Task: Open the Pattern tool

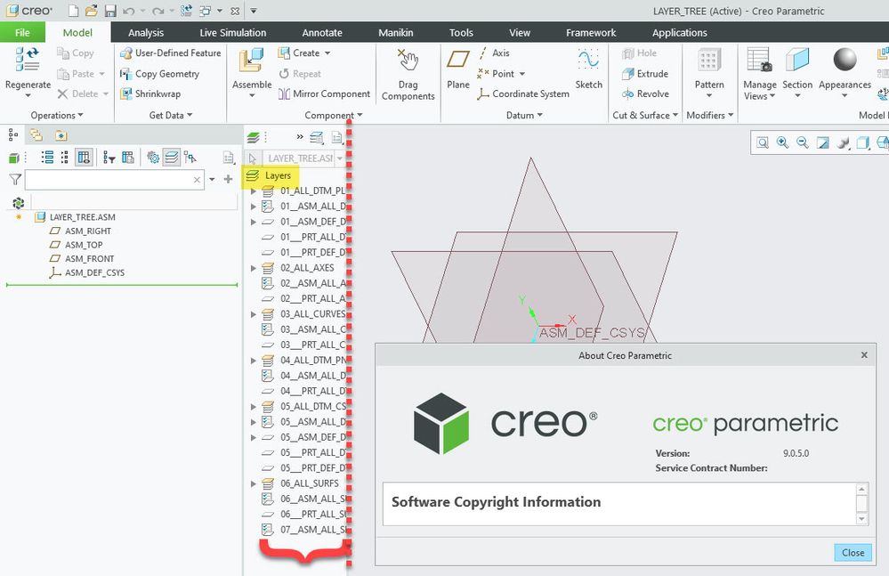Action: (x=708, y=60)
